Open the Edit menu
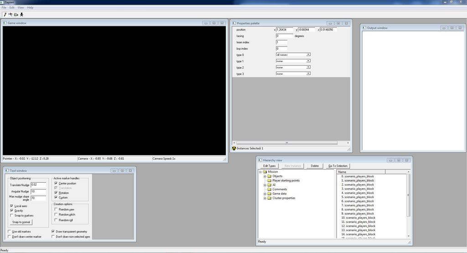The image size is (467, 253). (x=12, y=8)
